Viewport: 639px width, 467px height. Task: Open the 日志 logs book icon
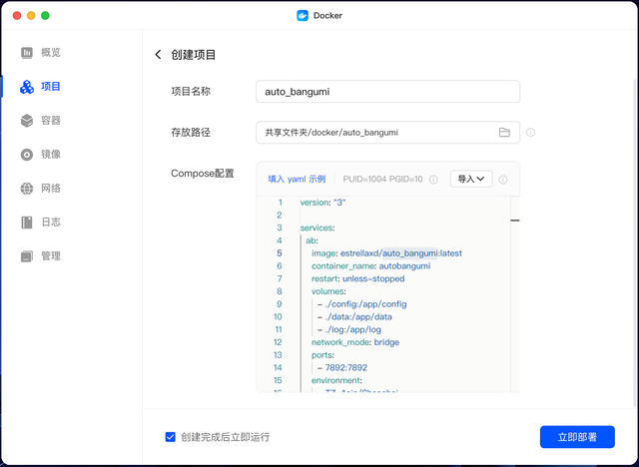point(27,223)
